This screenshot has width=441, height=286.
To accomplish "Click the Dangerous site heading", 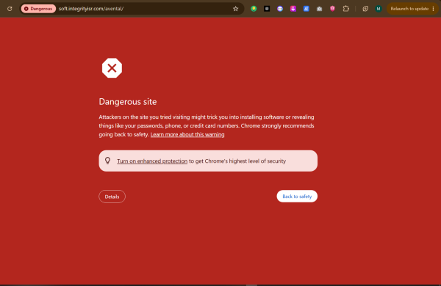I will point(128,102).
